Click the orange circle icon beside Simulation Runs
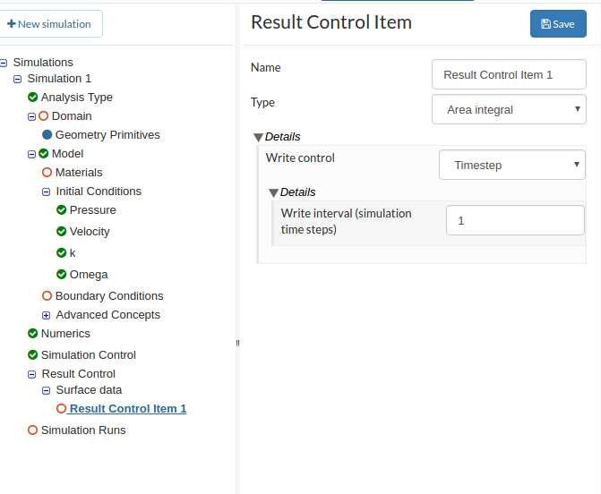 33,430
